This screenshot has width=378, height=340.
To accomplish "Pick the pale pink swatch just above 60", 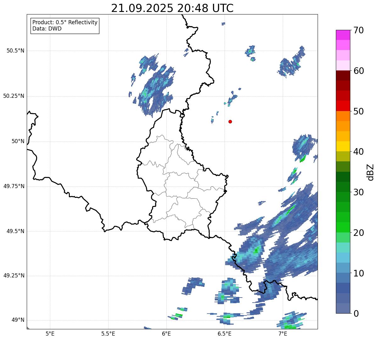I will 343,65.
